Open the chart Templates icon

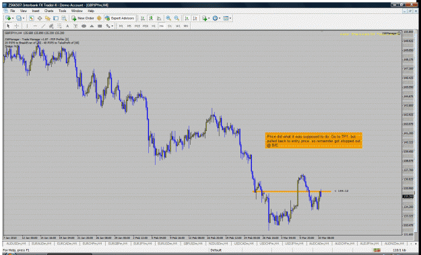pyautogui.click(x=226, y=18)
